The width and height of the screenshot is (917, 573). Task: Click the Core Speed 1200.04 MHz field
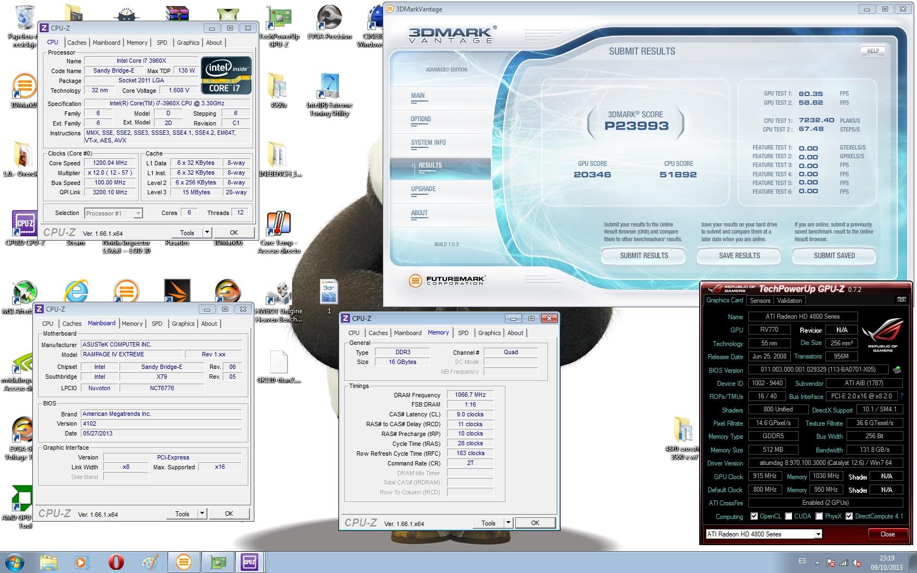pos(110,163)
